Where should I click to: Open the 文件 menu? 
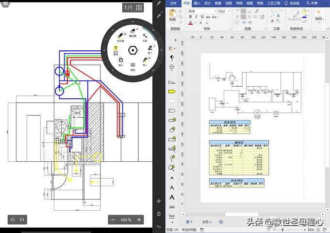click(174, 3)
